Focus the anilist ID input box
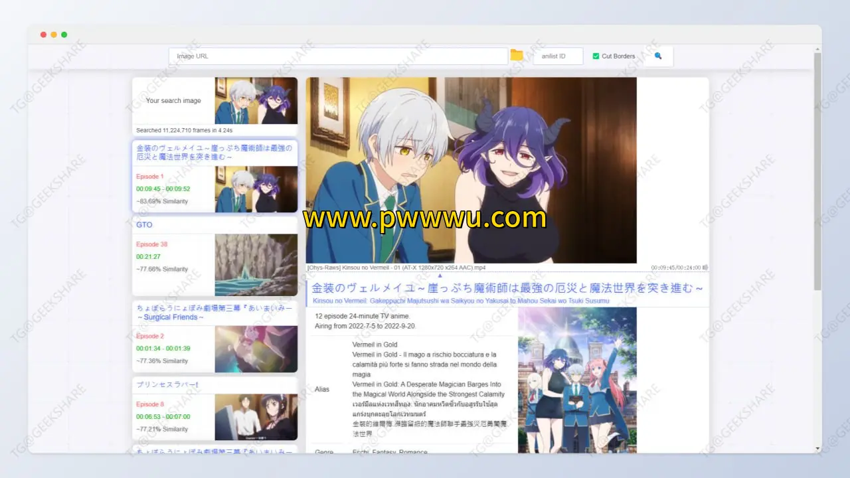Image resolution: width=850 pixels, height=478 pixels. (x=558, y=56)
